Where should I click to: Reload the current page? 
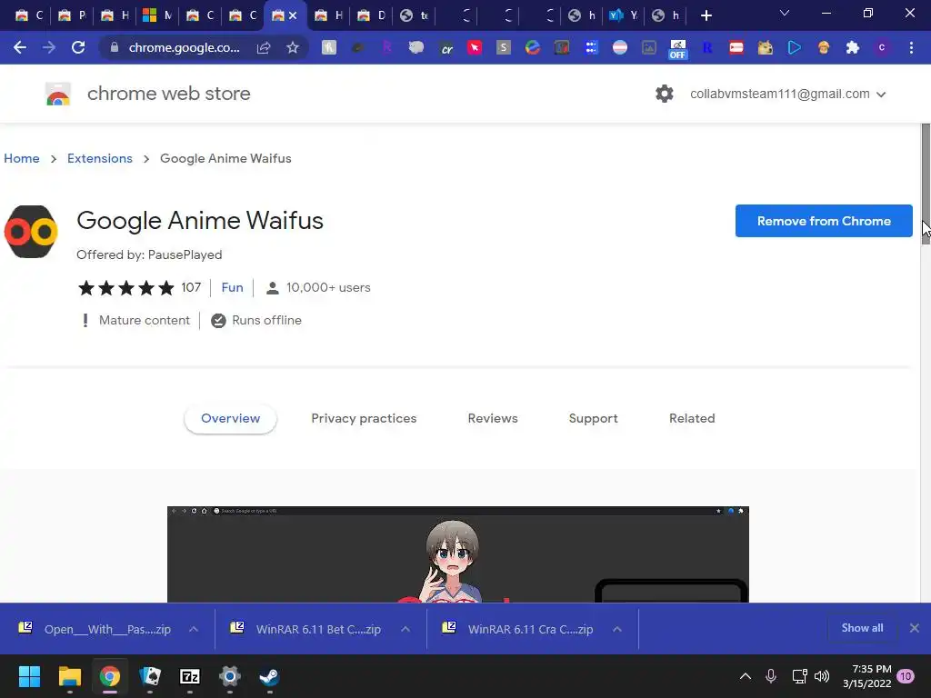click(x=78, y=47)
